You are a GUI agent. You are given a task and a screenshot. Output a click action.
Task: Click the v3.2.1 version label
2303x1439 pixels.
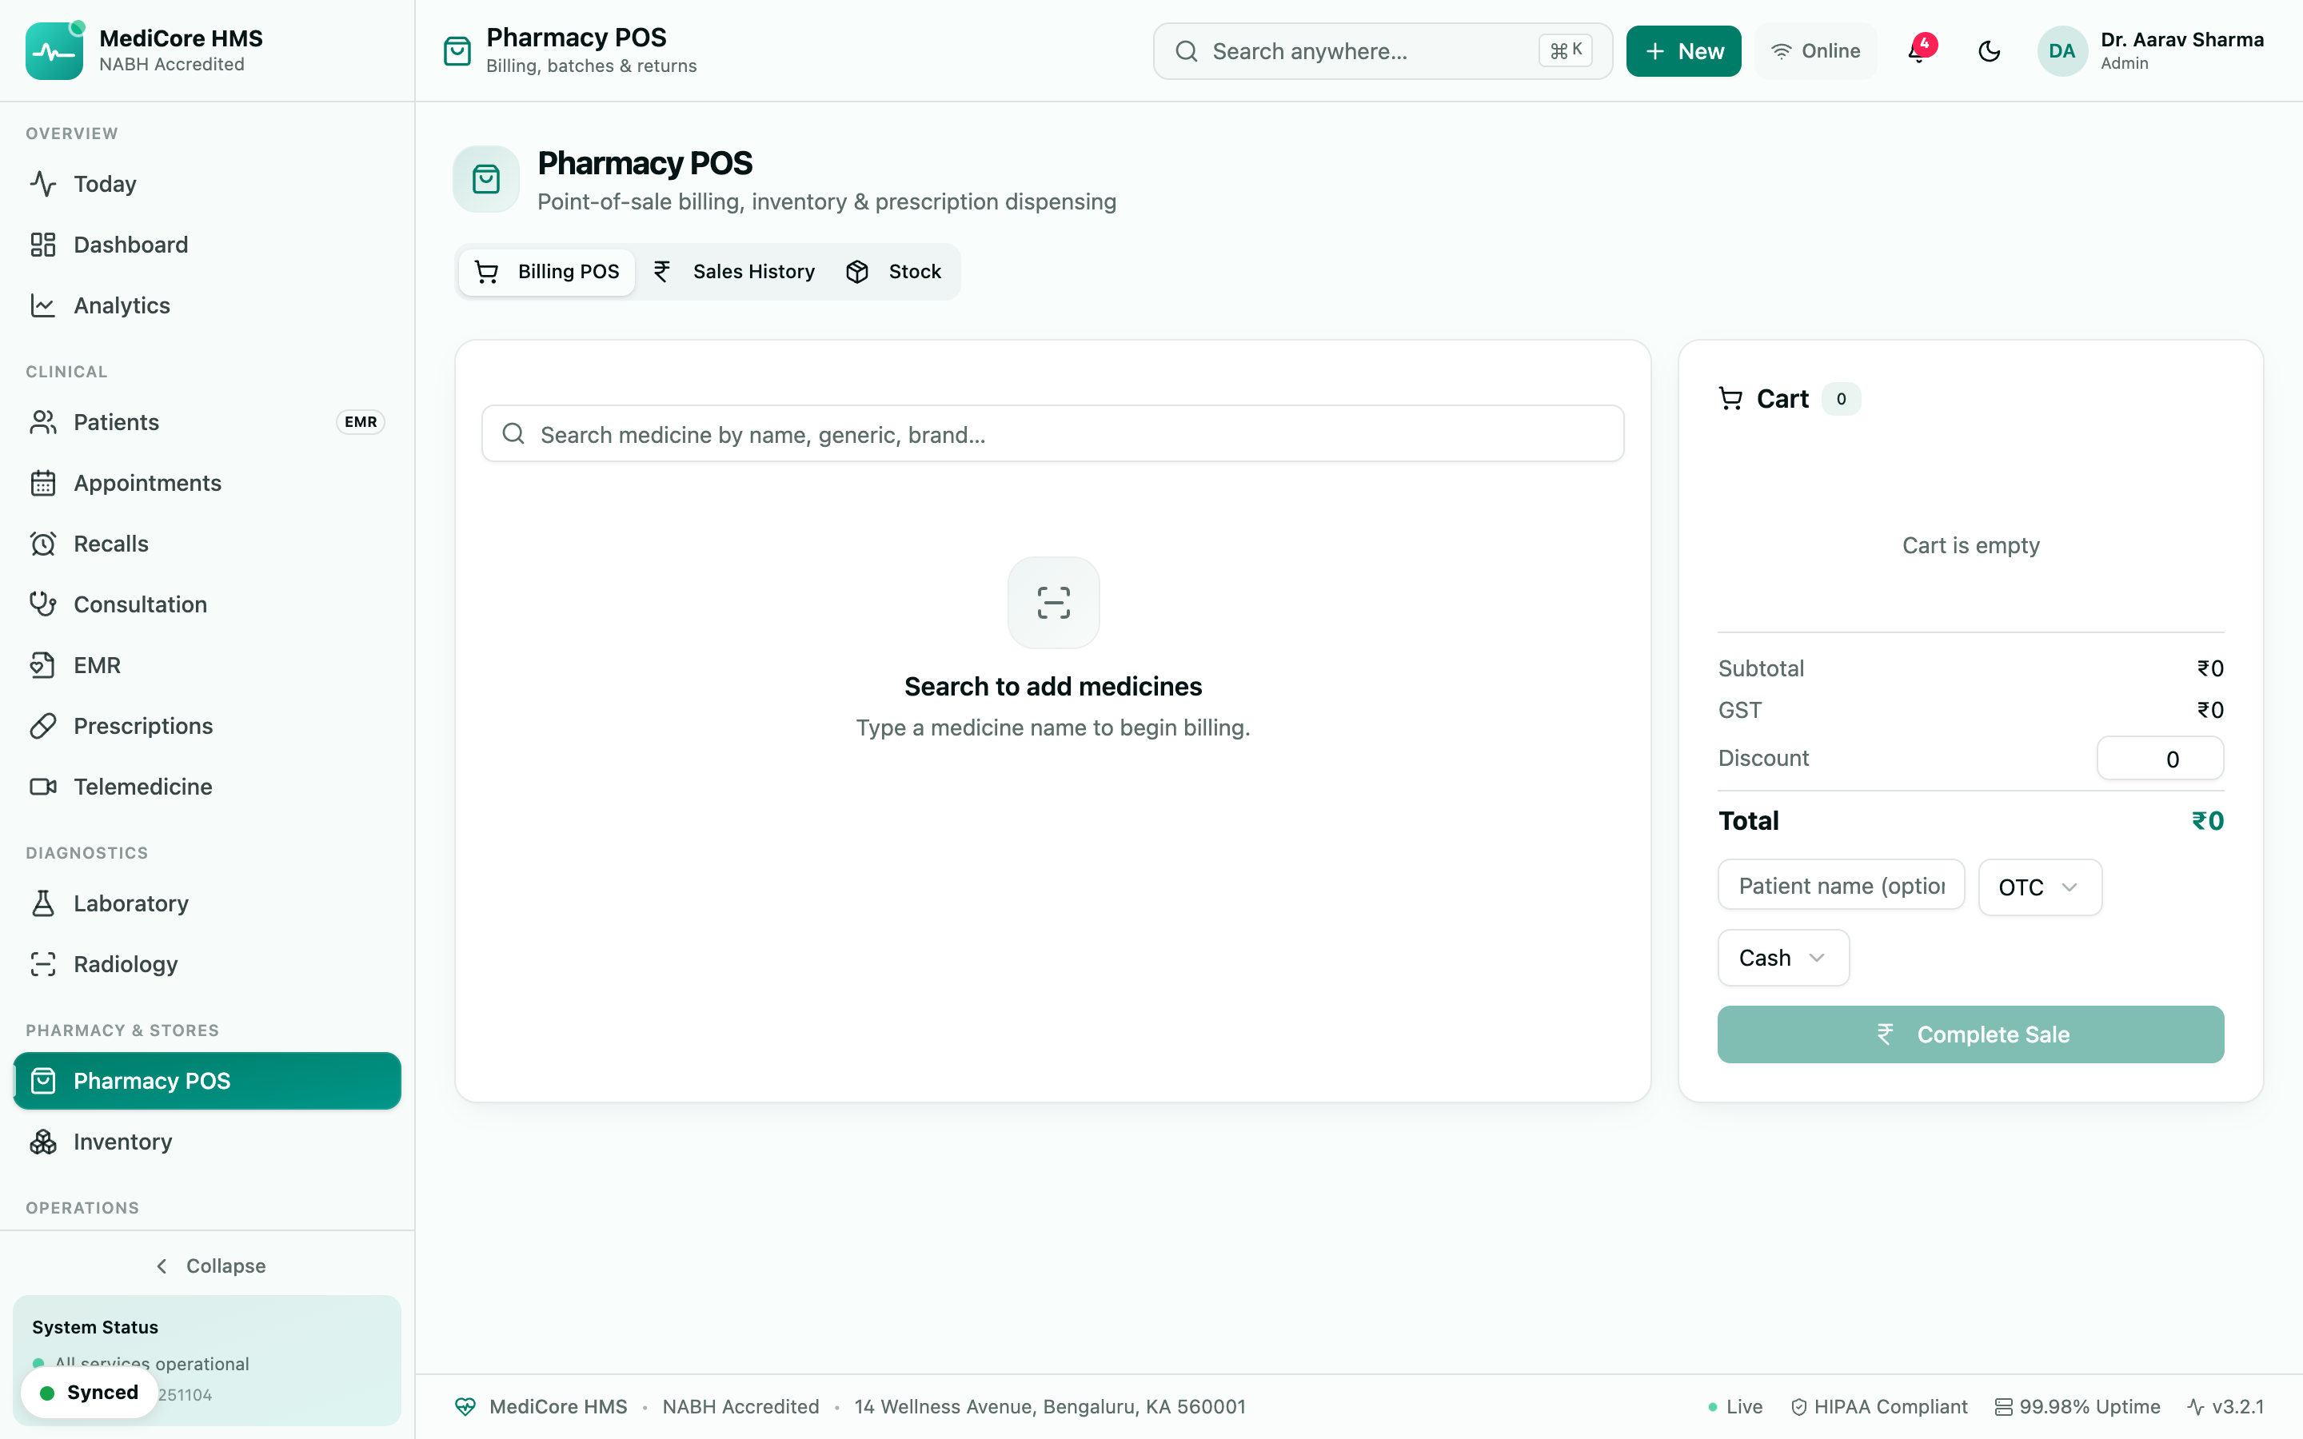(2237, 1407)
